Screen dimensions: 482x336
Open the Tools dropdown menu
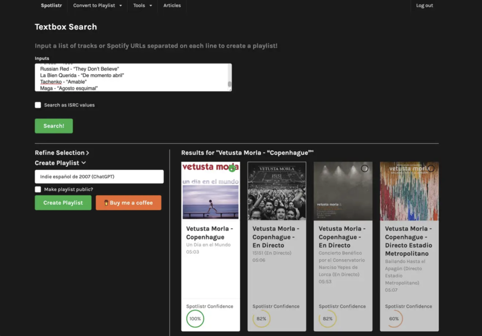pos(143,6)
